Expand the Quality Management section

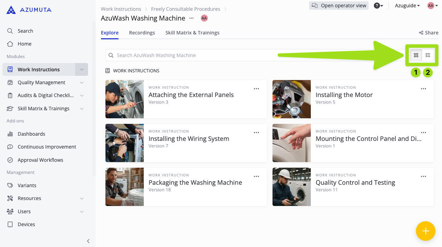click(x=81, y=82)
